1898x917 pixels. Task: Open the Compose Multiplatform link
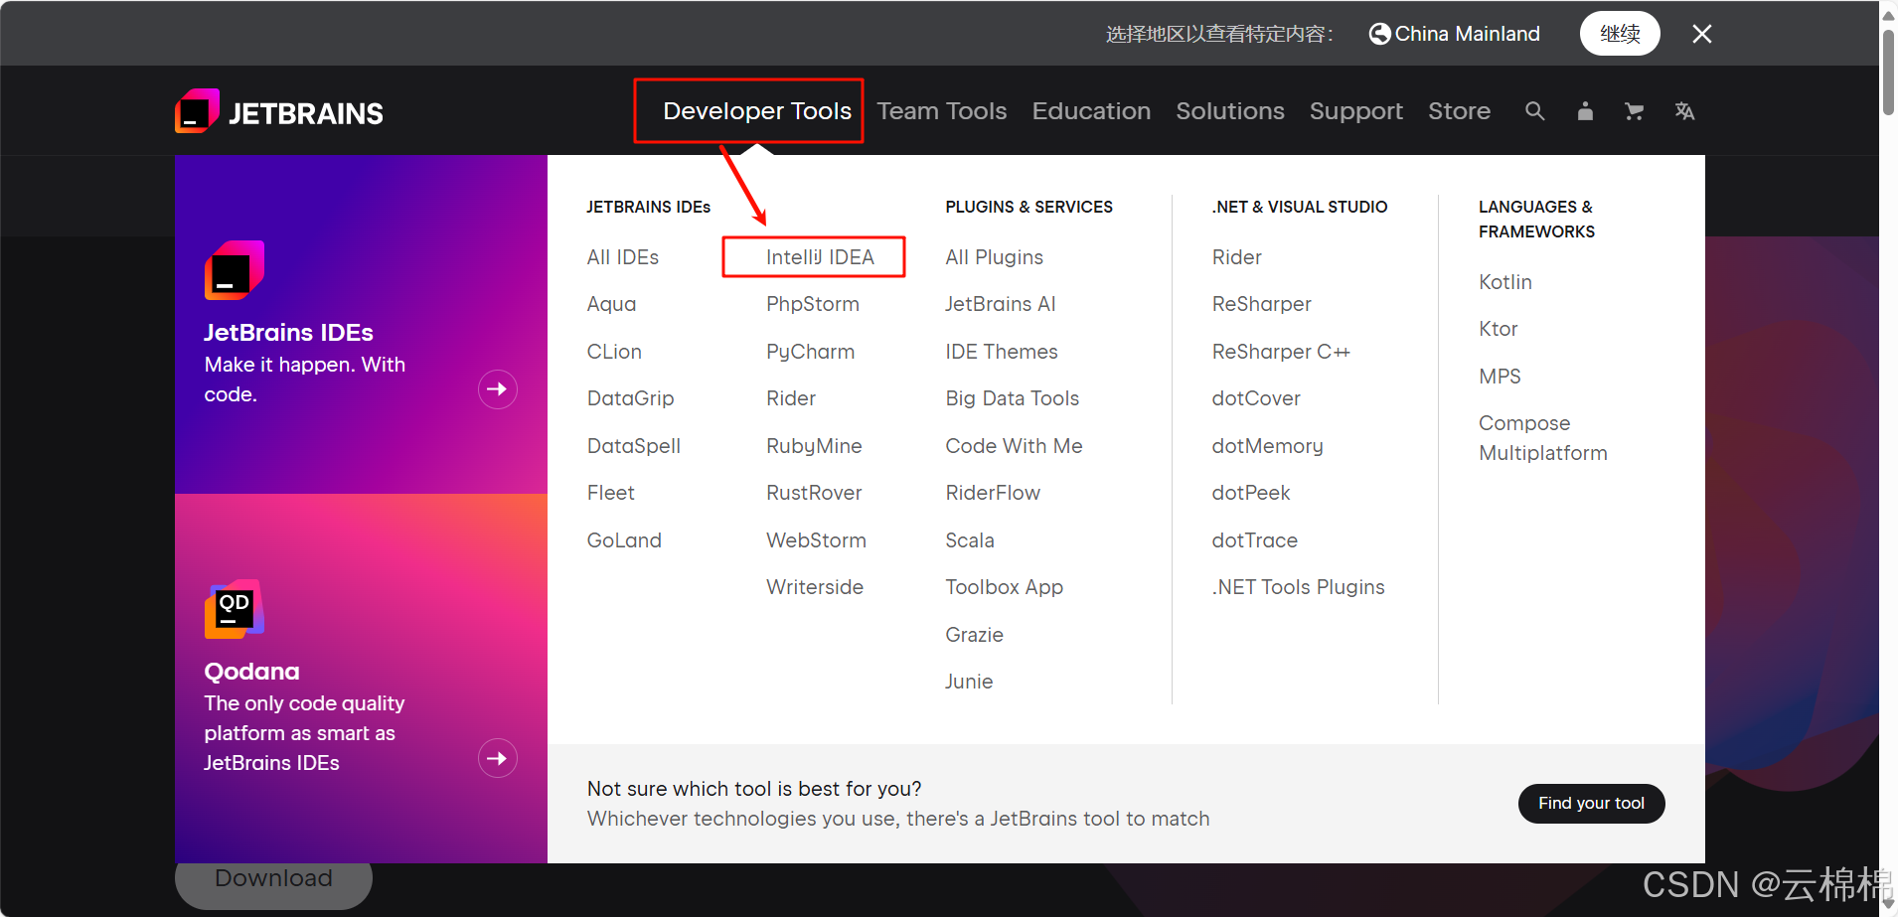[x=1542, y=438]
